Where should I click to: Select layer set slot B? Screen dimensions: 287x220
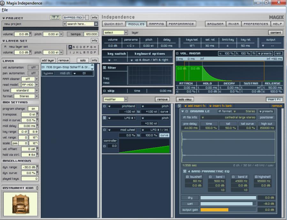(x=74, y=47)
